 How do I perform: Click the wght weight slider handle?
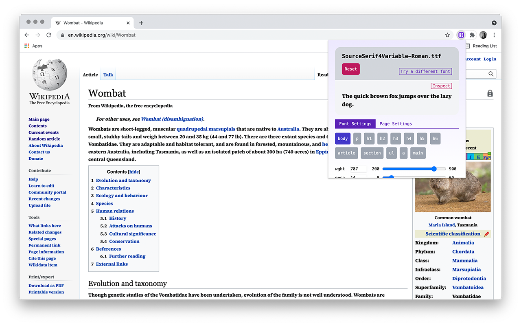point(434,168)
